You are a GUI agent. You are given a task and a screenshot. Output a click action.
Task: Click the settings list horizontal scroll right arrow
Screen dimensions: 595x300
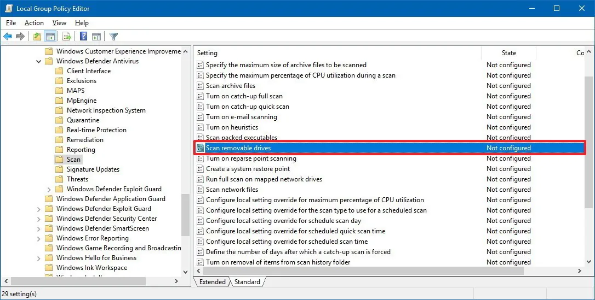click(x=580, y=270)
